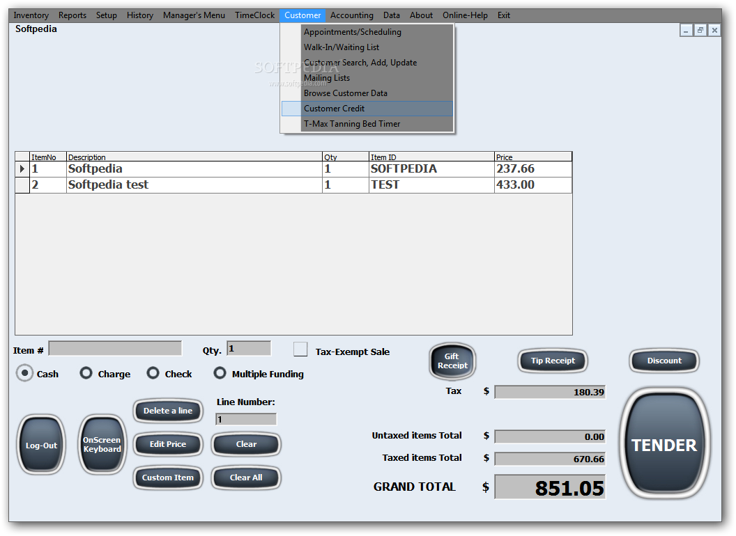Restore the inner window size

[x=700, y=31]
